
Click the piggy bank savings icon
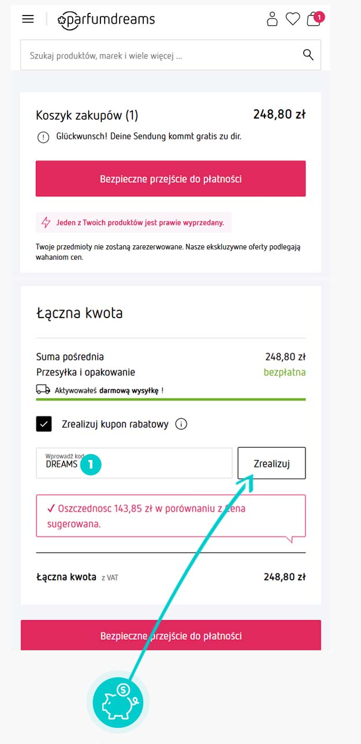coord(118,702)
